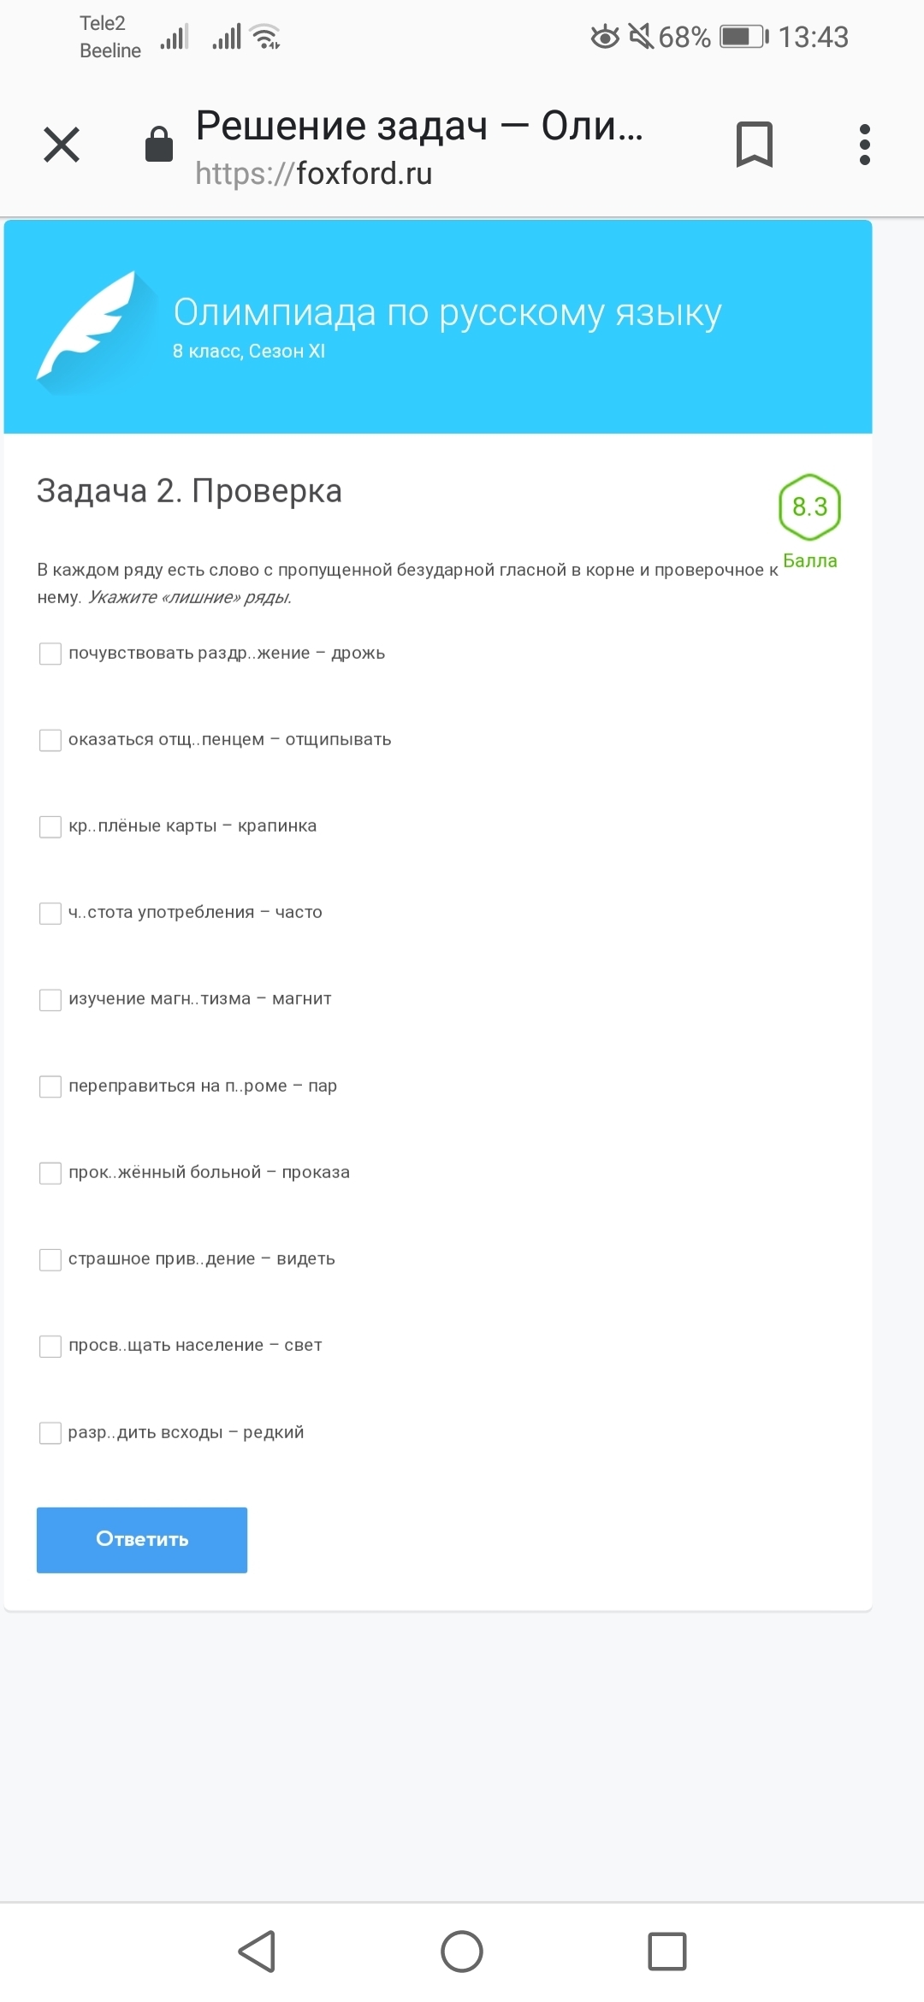The width and height of the screenshot is (924, 2002).
Task: Check the "на п..роме – пар" row
Action: pos(50,1087)
